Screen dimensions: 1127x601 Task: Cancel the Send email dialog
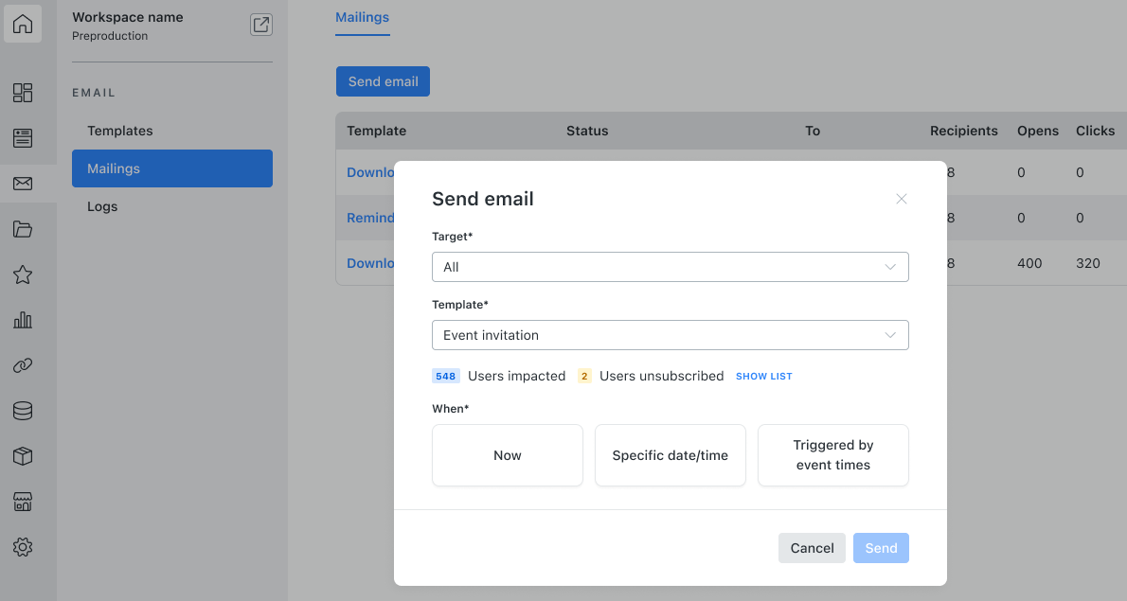pyautogui.click(x=812, y=548)
